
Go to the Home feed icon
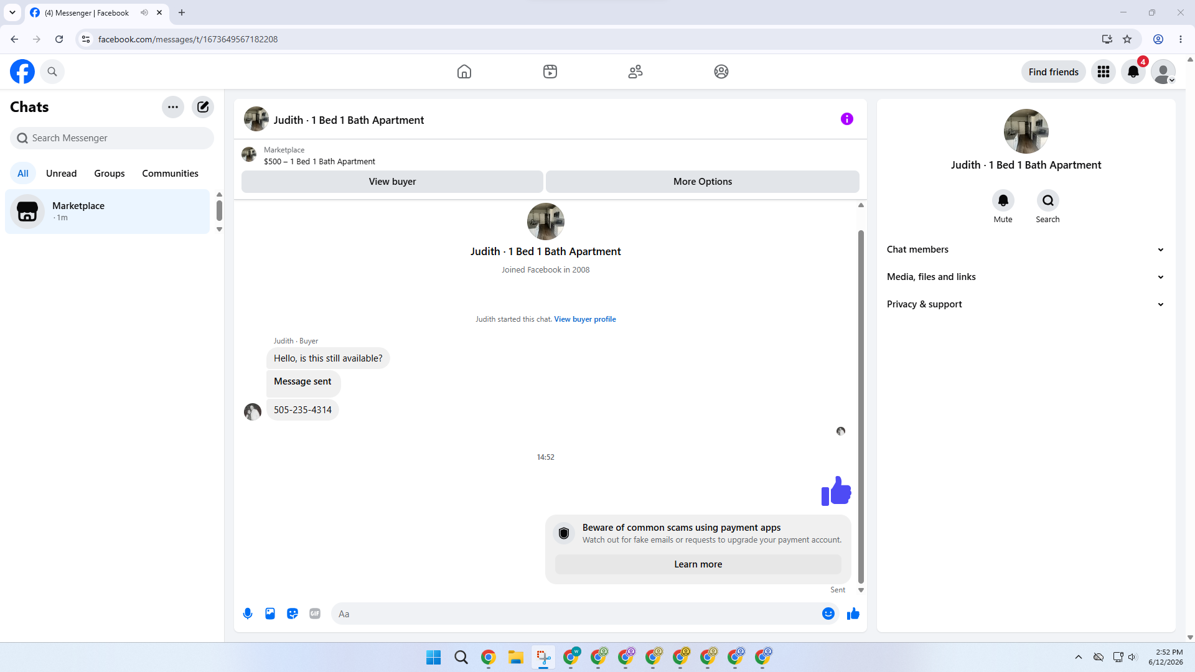click(464, 72)
